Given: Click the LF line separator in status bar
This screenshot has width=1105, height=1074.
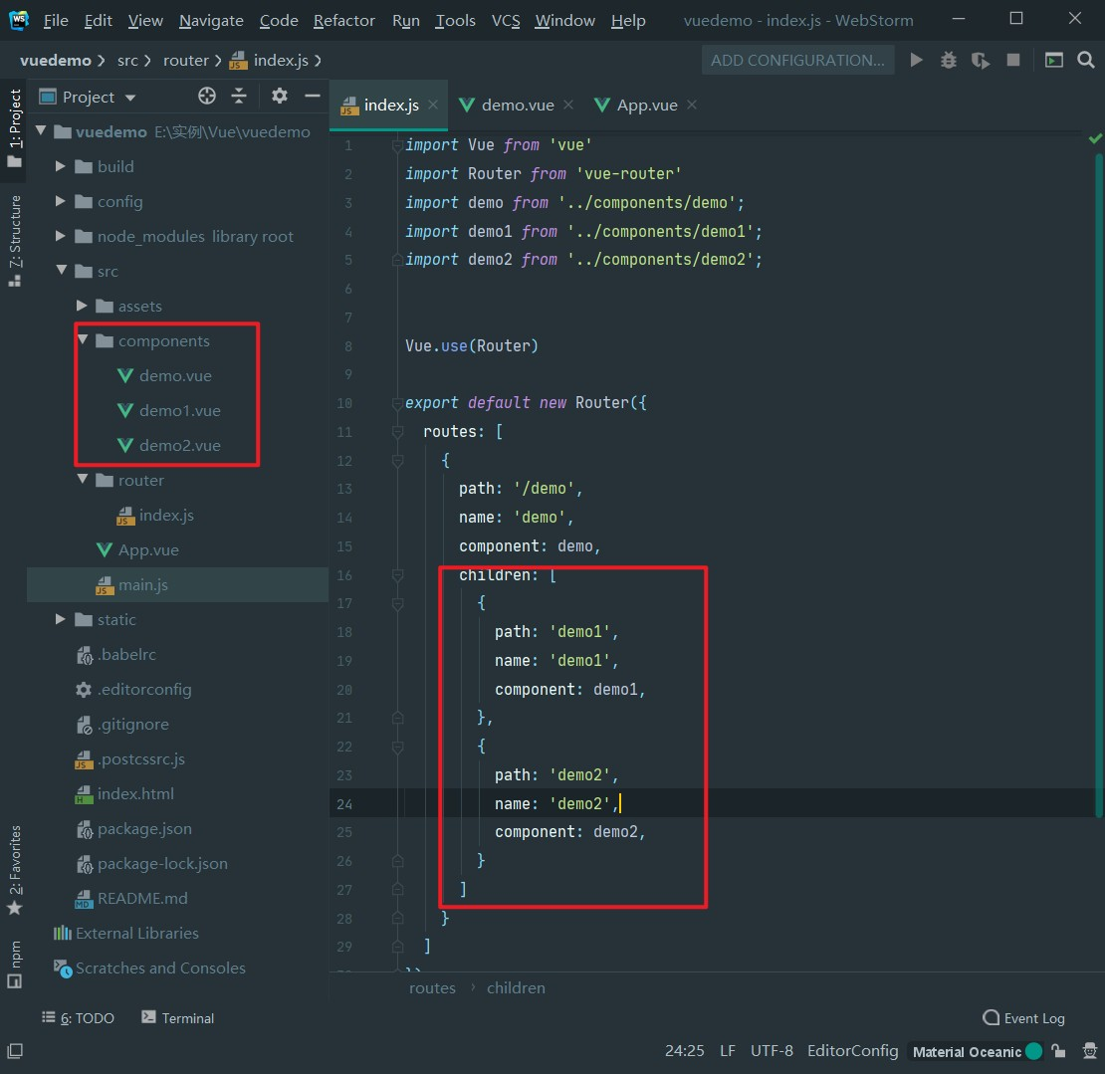Looking at the screenshot, I should pyautogui.click(x=728, y=1051).
